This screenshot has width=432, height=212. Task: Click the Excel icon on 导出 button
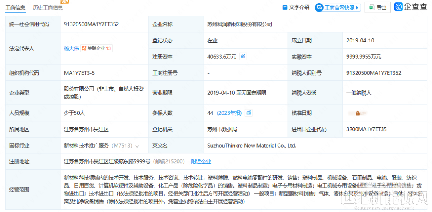372,8
